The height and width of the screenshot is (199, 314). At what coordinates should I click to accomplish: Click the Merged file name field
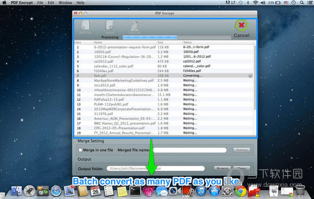pos(190,150)
